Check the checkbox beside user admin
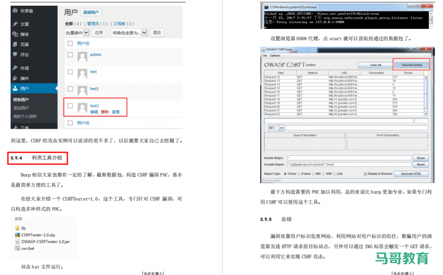 [70, 55]
